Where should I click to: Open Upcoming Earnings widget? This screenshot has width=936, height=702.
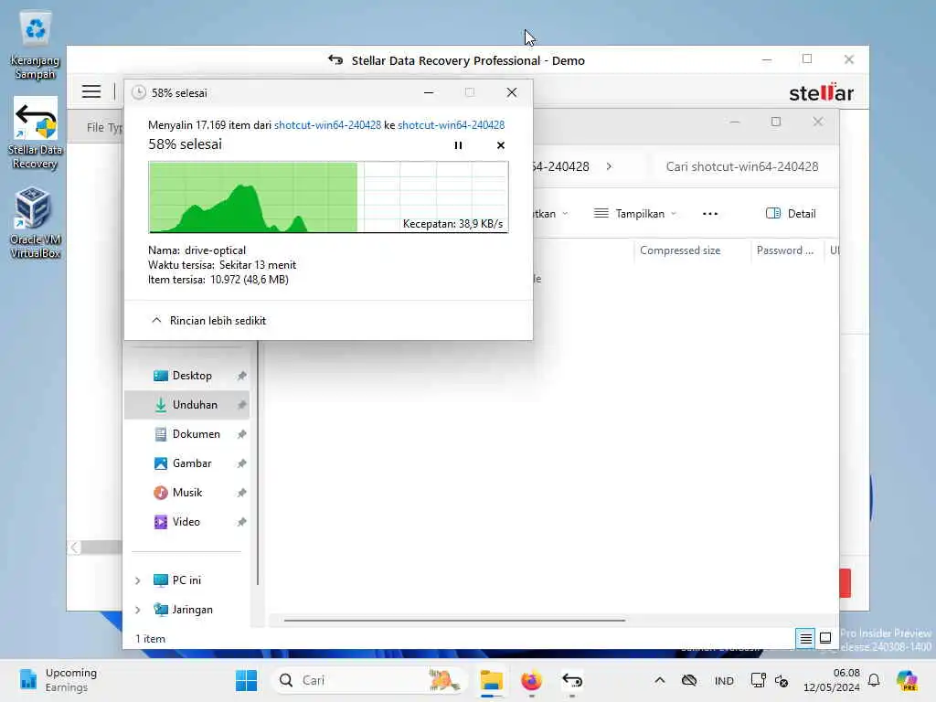58,680
